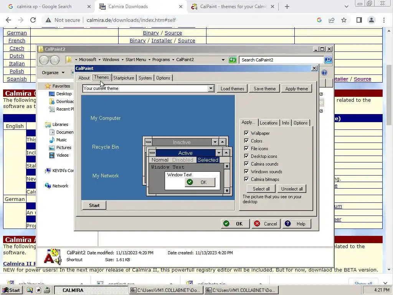393x295 pixels.
Task: Click the Load themes button
Action: (x=232, y=89)
